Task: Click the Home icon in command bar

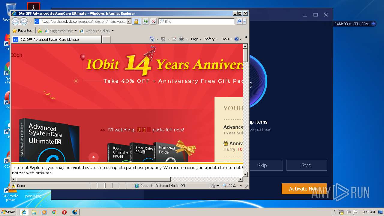Action: tap(152, 39)
